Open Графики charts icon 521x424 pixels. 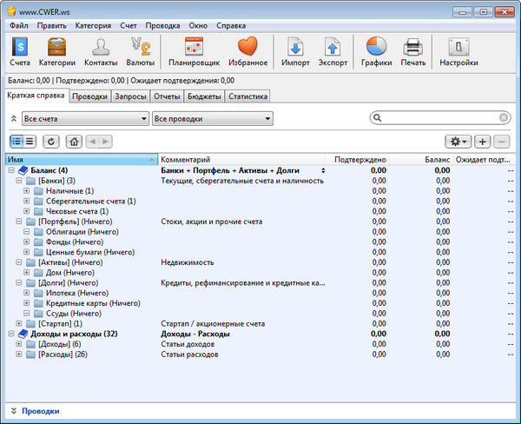(x=376, y=50)
